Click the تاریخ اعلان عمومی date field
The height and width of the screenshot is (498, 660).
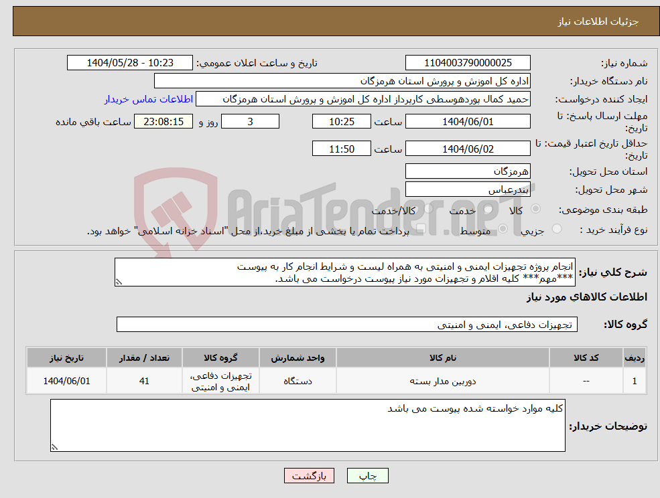[129, 62]
